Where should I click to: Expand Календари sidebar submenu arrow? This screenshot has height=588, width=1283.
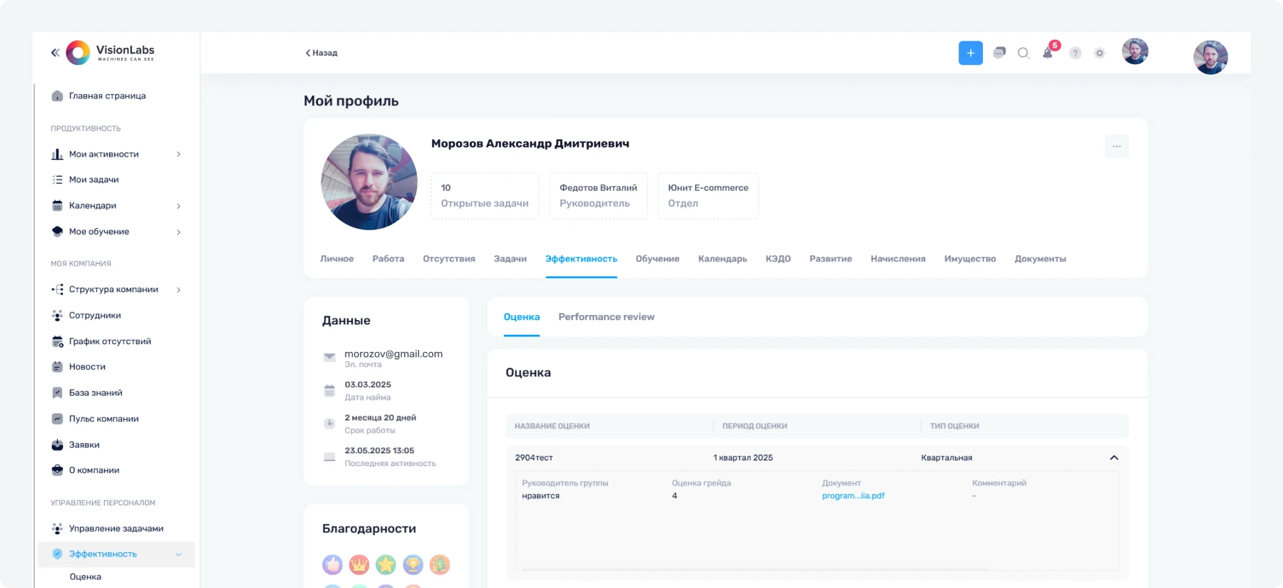pyautogui.click(x=178, y=206)
